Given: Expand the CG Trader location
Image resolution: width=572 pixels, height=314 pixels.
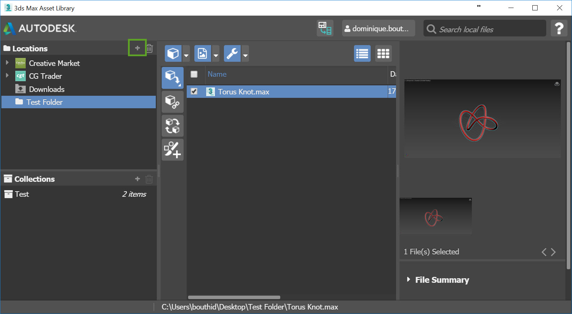Looking at the screenshot, I should coord(7,75).
